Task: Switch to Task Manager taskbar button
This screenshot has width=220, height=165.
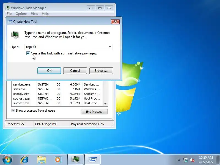Action: tap(76, 159)
